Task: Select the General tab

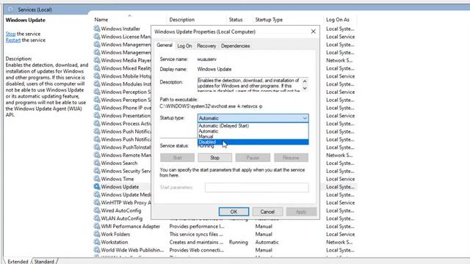Action: pos(164,45)
